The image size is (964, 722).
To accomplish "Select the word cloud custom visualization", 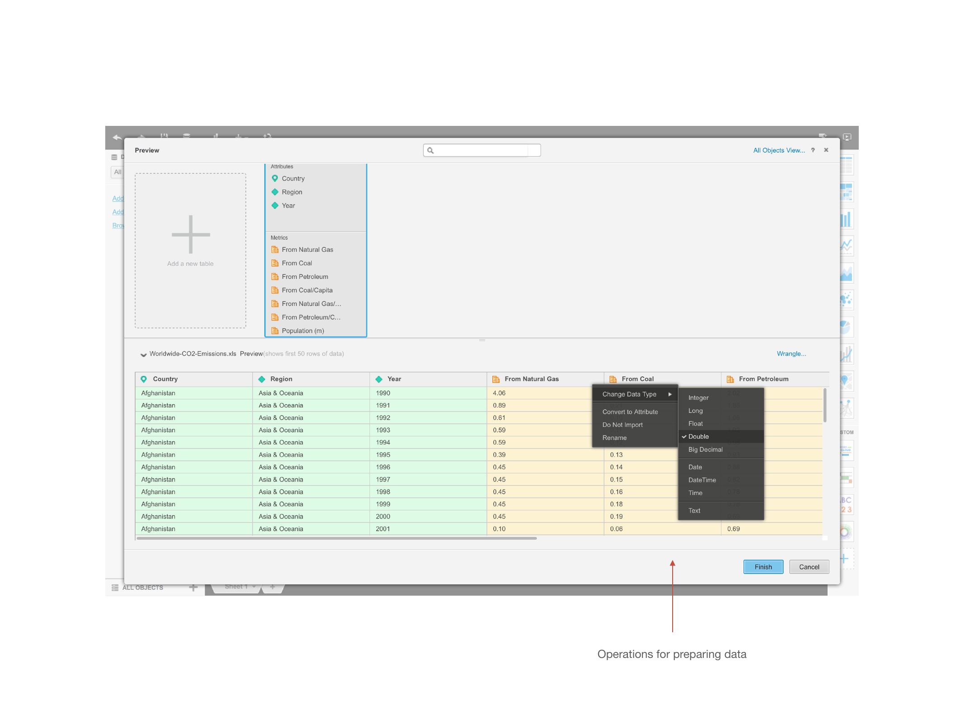I will coord(847,450).
